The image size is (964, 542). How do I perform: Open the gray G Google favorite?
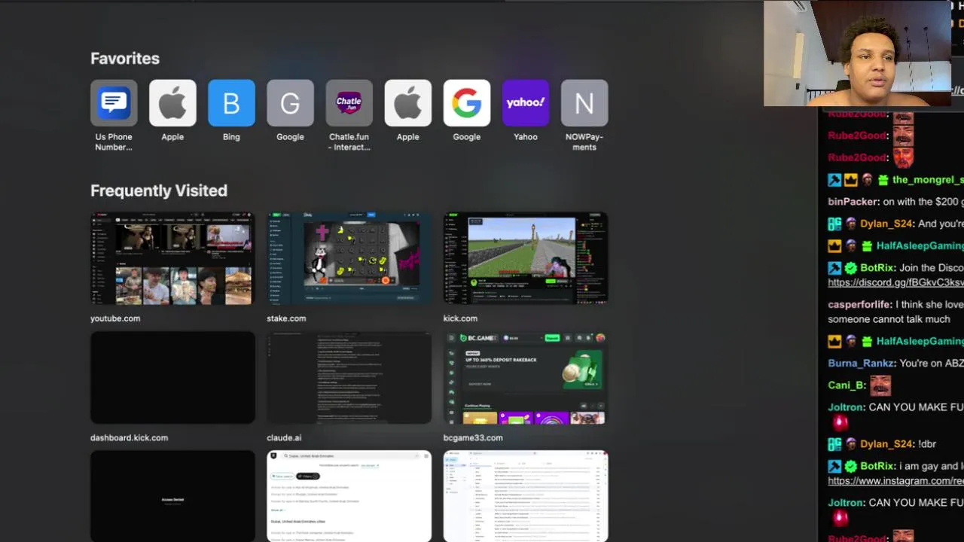coord(290,103)
